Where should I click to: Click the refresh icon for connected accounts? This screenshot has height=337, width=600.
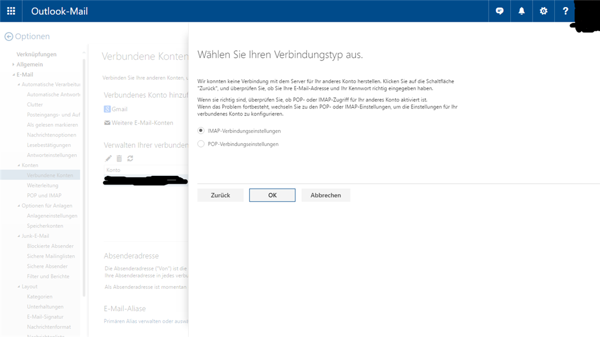(130, 158)
